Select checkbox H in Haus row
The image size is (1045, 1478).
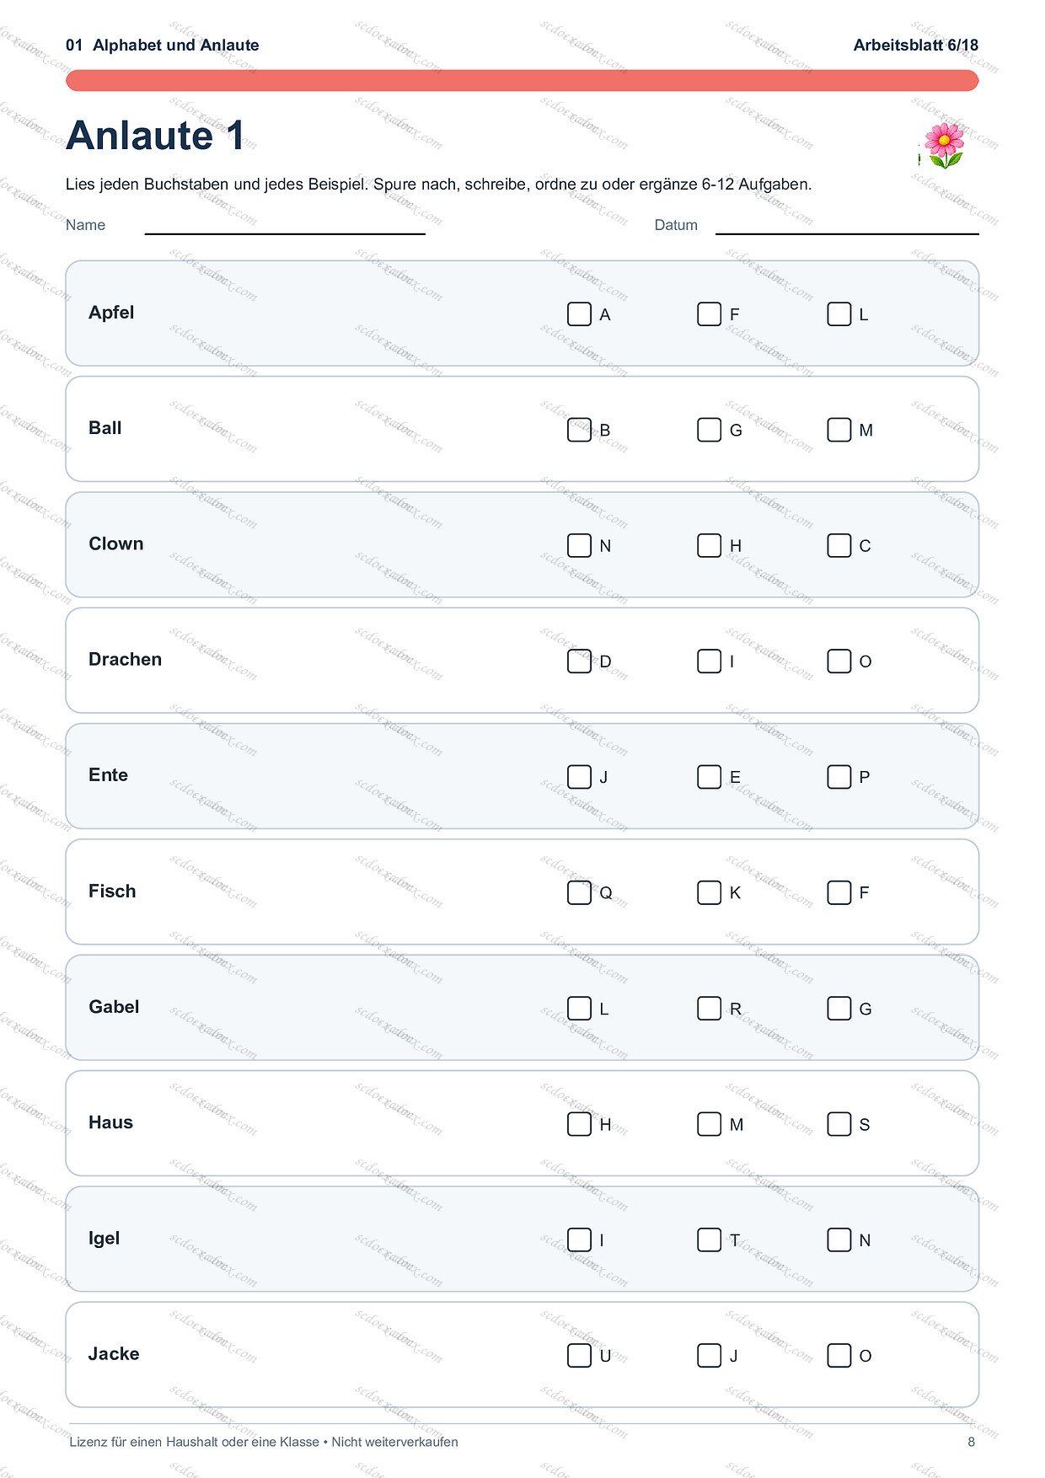579,1124
